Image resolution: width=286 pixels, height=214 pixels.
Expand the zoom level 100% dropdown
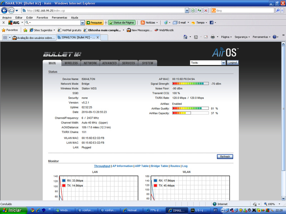pos(279,204)
